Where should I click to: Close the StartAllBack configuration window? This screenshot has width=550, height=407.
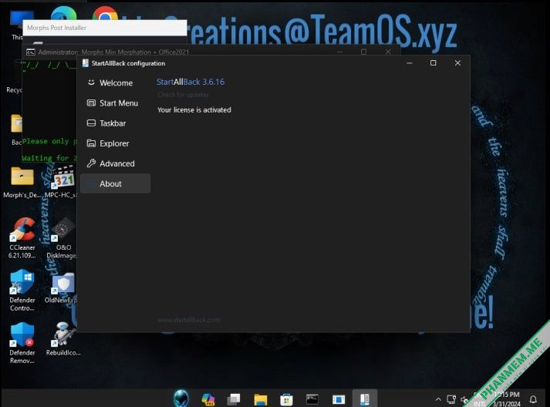[457, 63]
